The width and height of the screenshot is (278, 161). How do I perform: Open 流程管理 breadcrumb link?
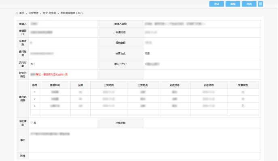pos(34,13)
